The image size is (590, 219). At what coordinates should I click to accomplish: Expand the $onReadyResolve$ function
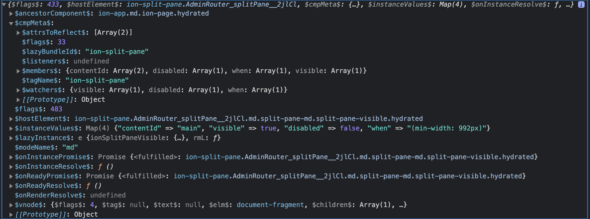(x=11, y=186)
